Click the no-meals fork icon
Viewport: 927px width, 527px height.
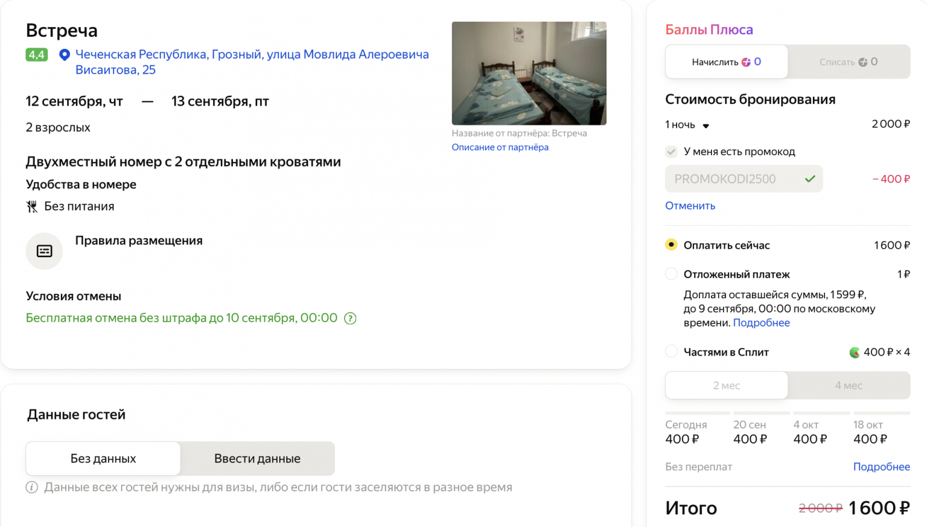point(32,206)
